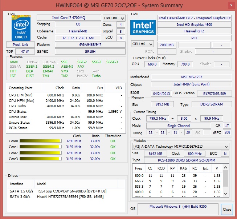Click the Single-Channel mode field
Viewport: 237px width, 219px height.
(x=179, y=126)
